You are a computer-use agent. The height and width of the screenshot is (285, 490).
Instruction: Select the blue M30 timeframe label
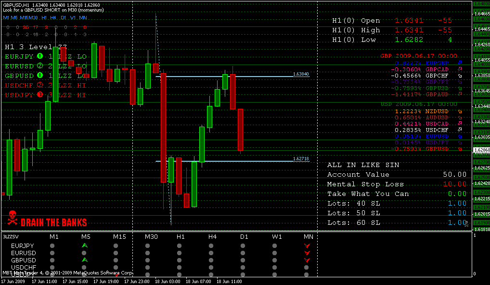tap(33, 18)
